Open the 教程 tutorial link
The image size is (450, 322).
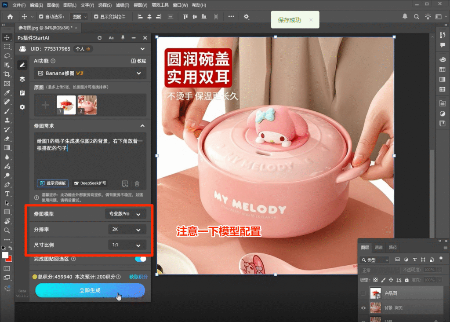tap(138, 61)
